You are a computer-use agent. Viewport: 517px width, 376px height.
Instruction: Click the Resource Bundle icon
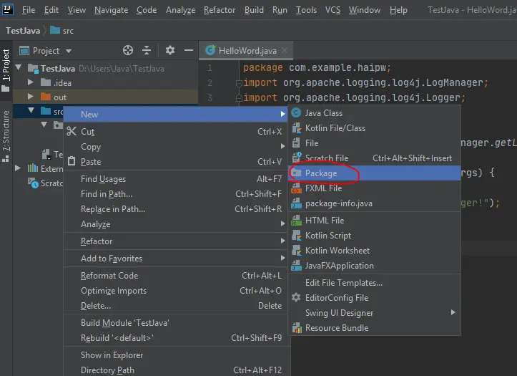297,328
